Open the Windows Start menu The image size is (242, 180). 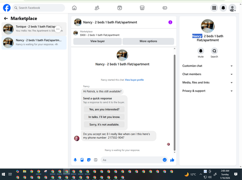click(x=3, y=174)
